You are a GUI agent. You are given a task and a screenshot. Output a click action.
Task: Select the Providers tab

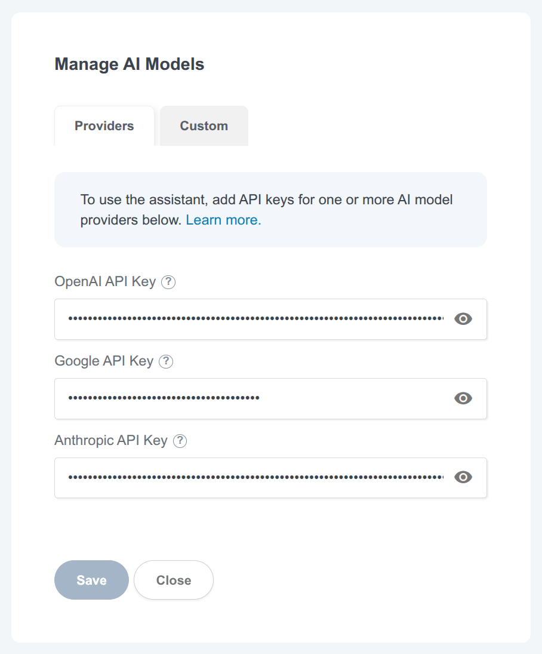104,125
